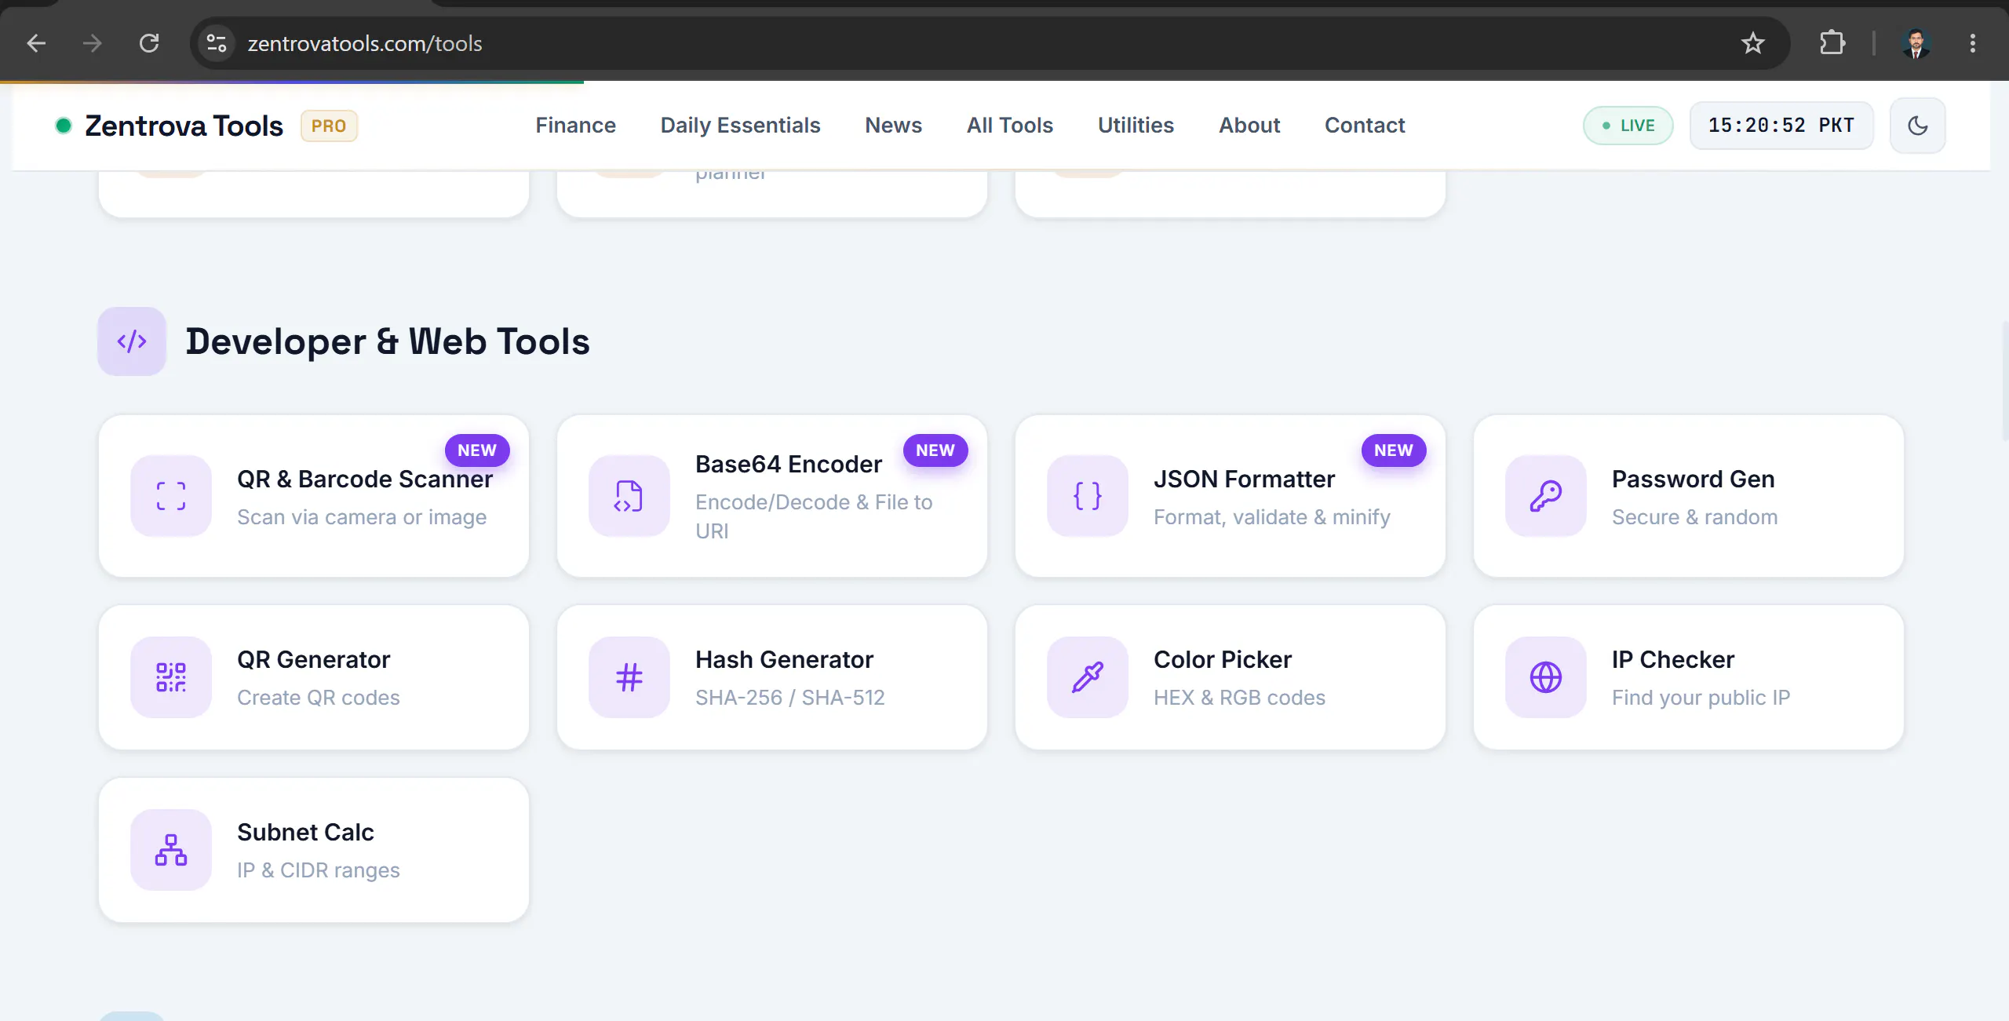Reload the page with the refresh icon
This screenshot has width=2009, height=1021.
(149, 43)
